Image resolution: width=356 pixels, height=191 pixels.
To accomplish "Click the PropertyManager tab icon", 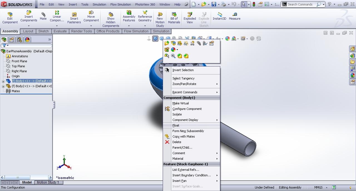I will 12,40.
